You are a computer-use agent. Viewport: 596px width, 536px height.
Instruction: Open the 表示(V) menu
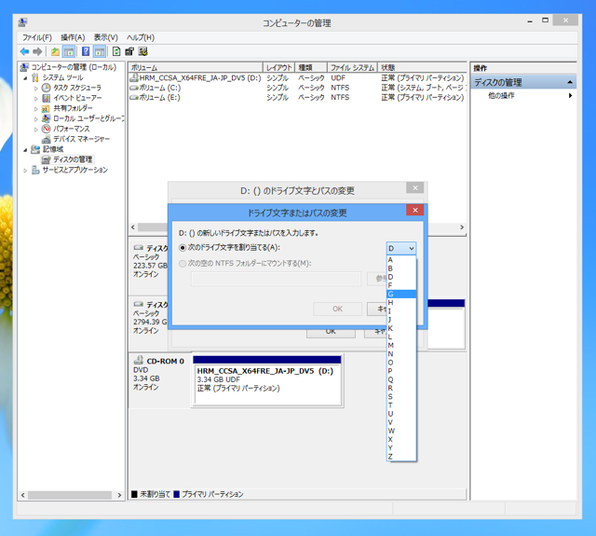pyautogui.click(x=105, y=37)
